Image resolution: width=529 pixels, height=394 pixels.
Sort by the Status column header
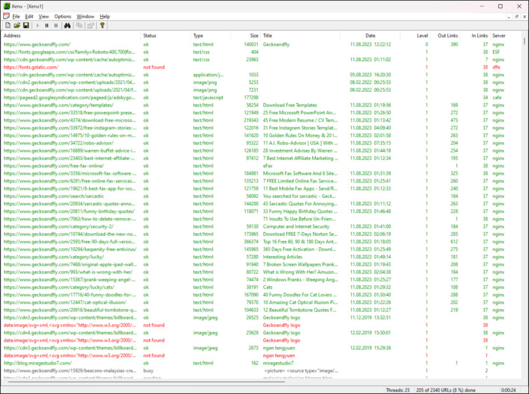click(150, 36)
